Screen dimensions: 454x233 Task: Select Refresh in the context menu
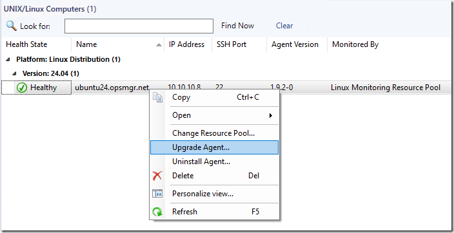pyautogui.click(x=214, y=212)
